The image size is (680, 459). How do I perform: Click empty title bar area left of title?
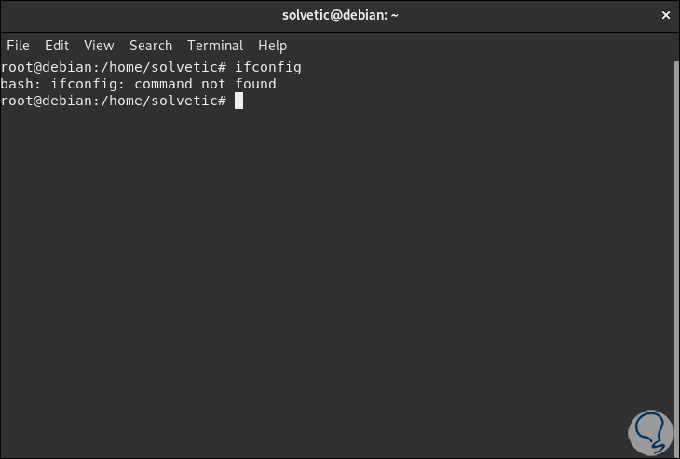[x=140, y=15]
